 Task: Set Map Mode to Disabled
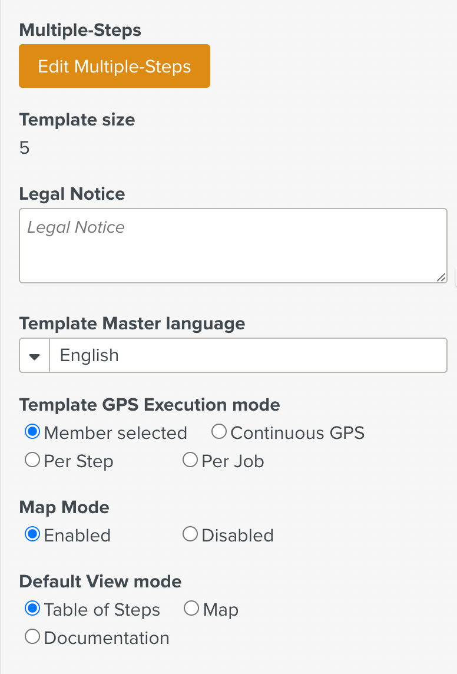190,534
